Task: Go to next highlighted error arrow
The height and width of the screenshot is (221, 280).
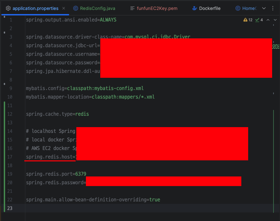Action: pos(275,20)
